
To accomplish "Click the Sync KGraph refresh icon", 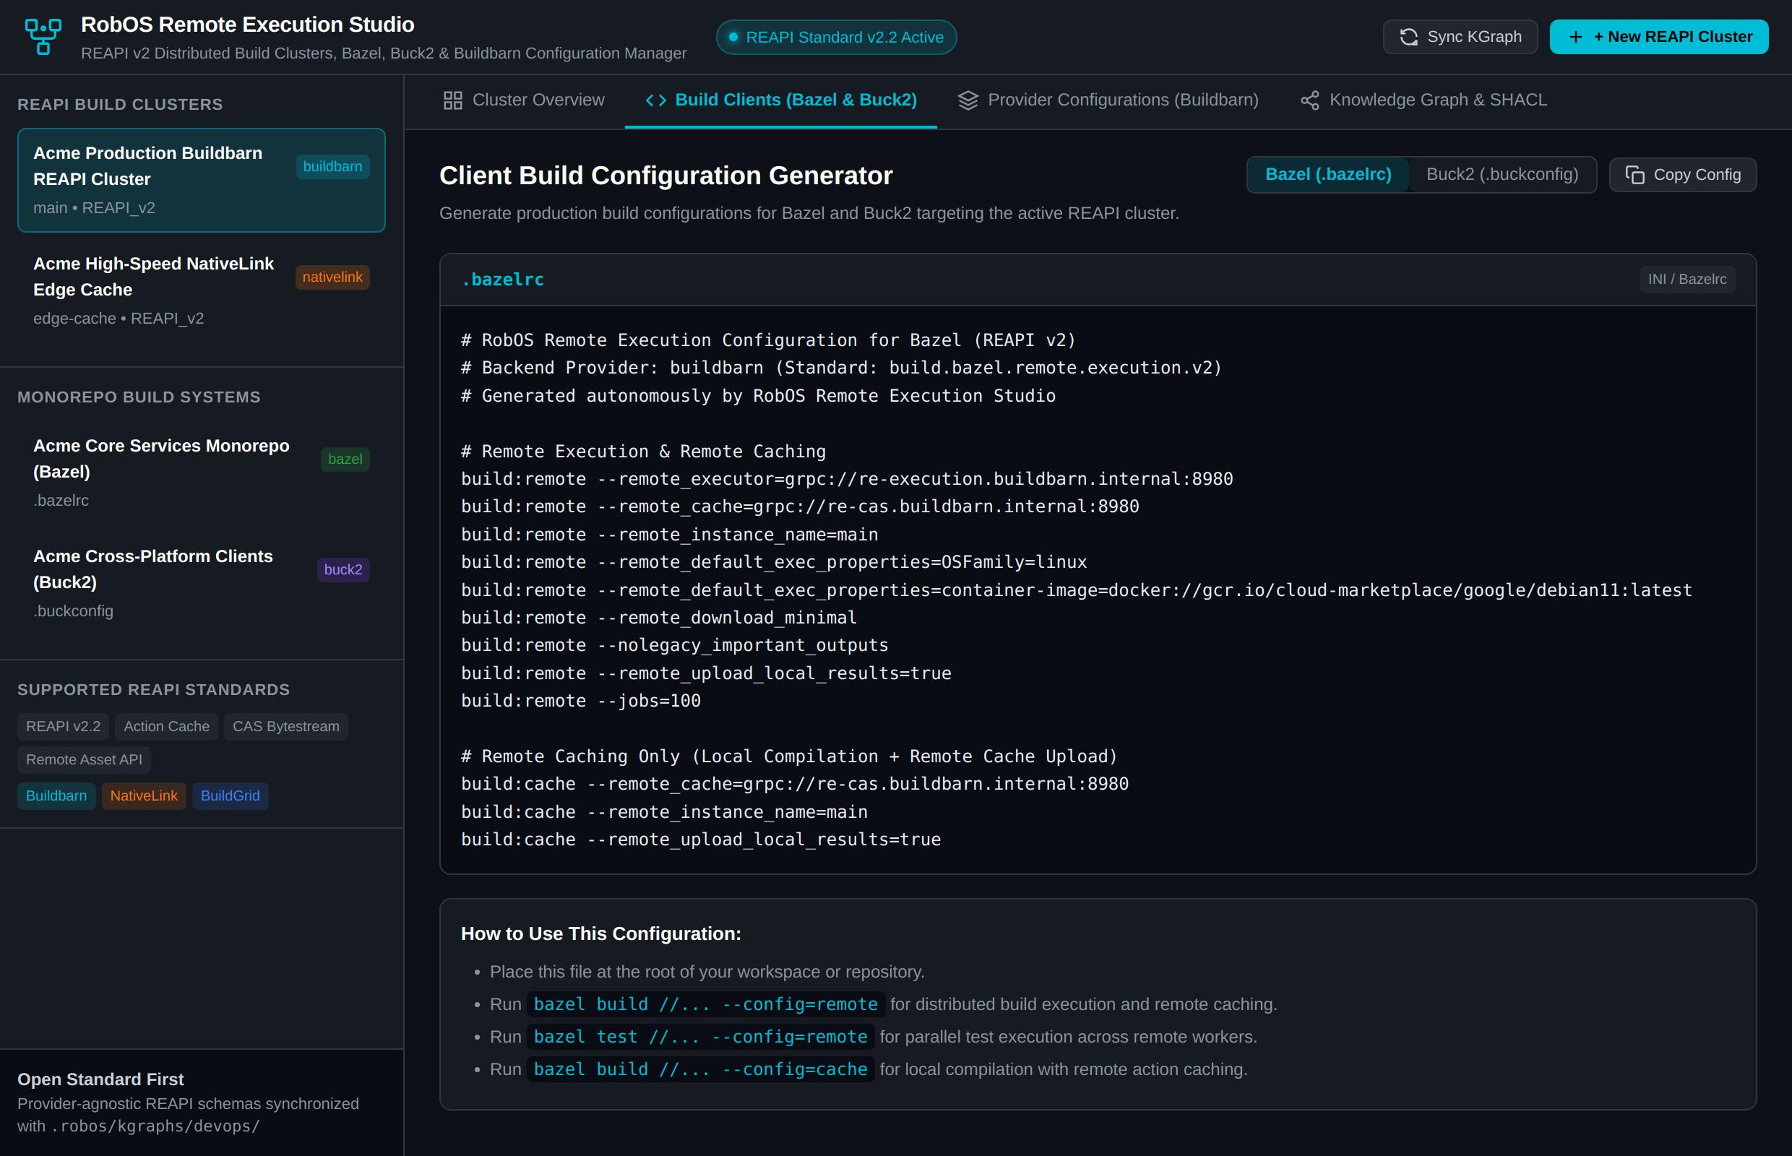I will pos(1408,37).
